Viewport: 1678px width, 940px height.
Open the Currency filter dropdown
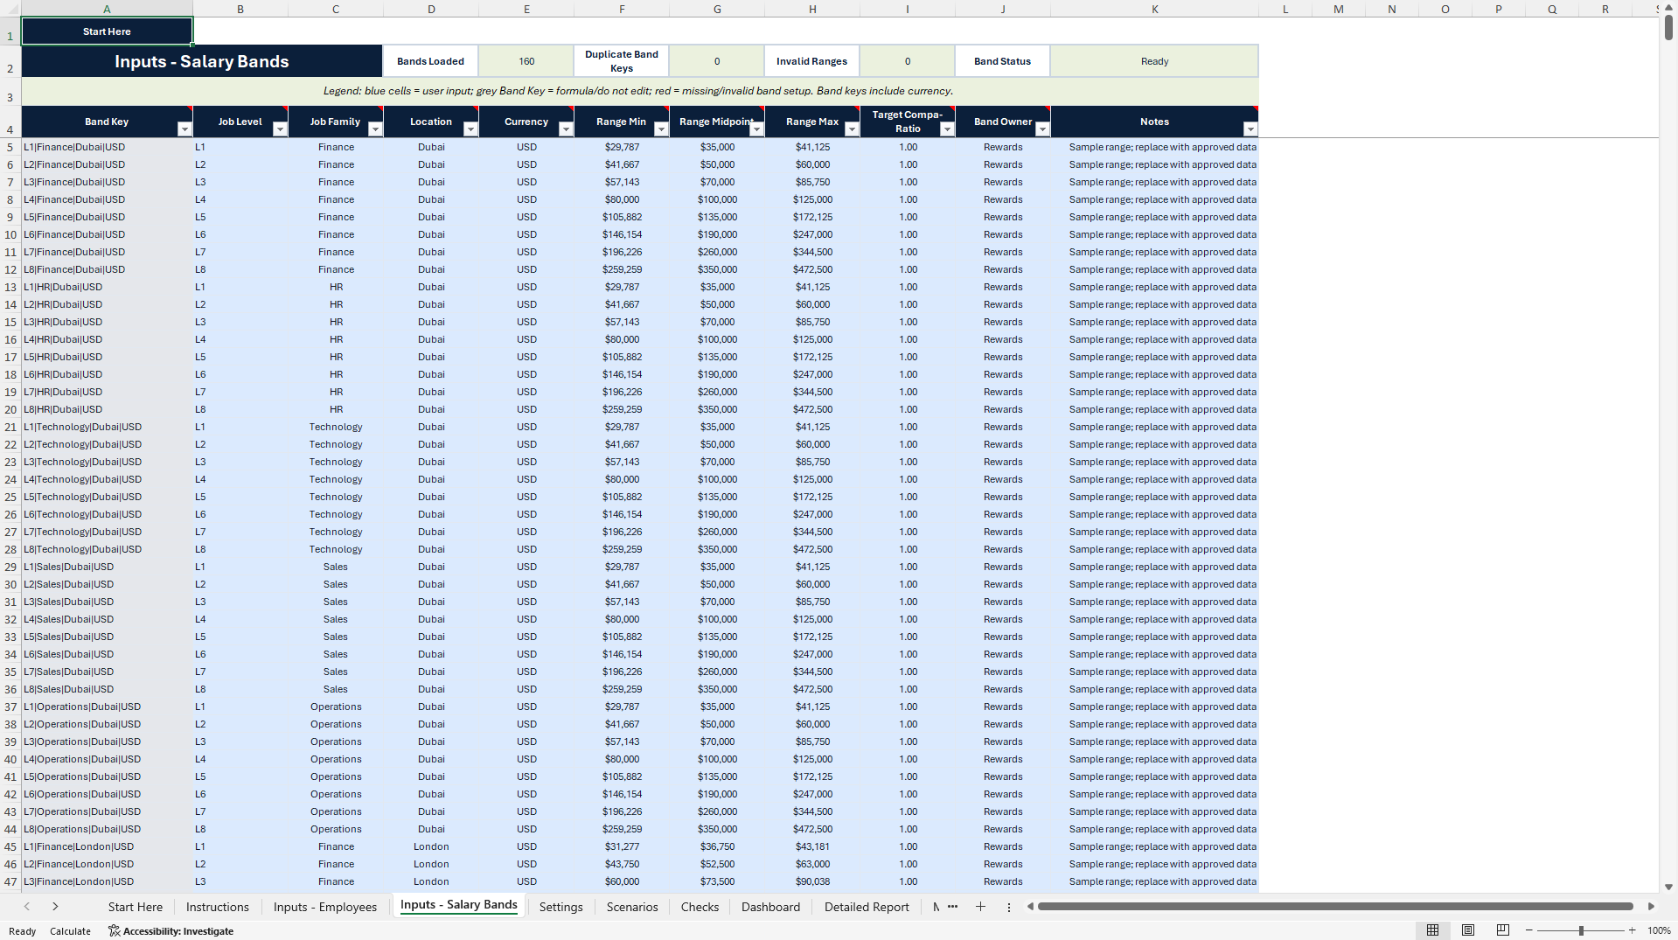pyautogui.click(x=566, y=129)
